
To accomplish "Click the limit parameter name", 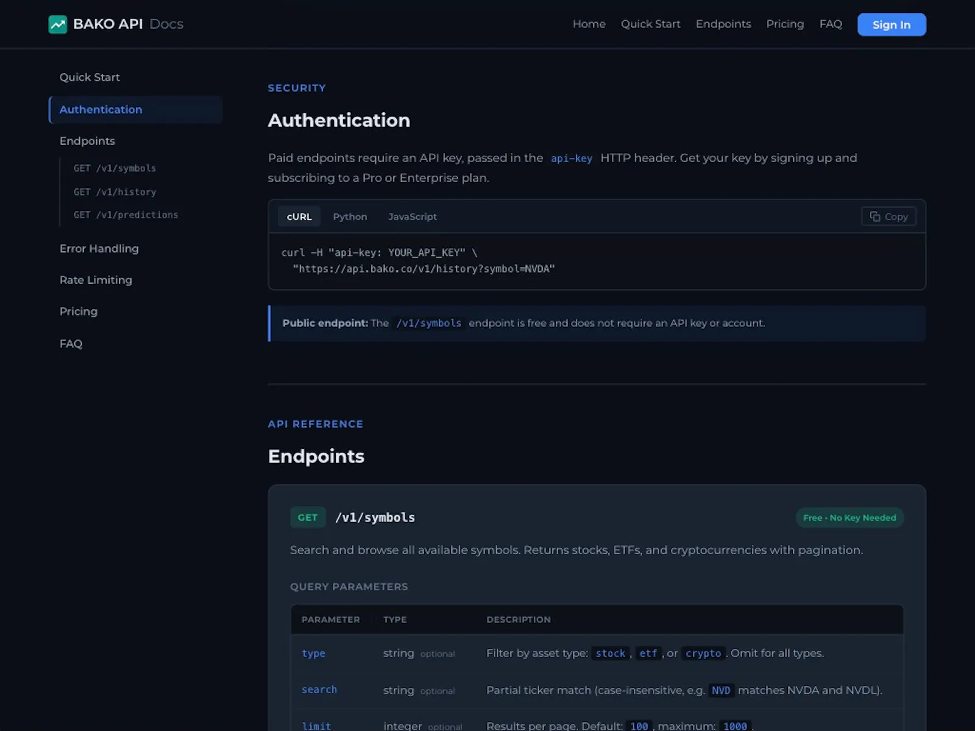I will click(x=316, y=726).
